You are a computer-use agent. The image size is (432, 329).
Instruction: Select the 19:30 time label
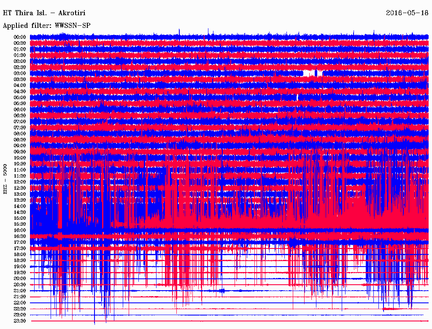point(19,273)
